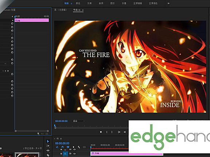Select the Ripple Edit tool
Viewport: 210px width, 157px height.
click(x=48, y=150)
